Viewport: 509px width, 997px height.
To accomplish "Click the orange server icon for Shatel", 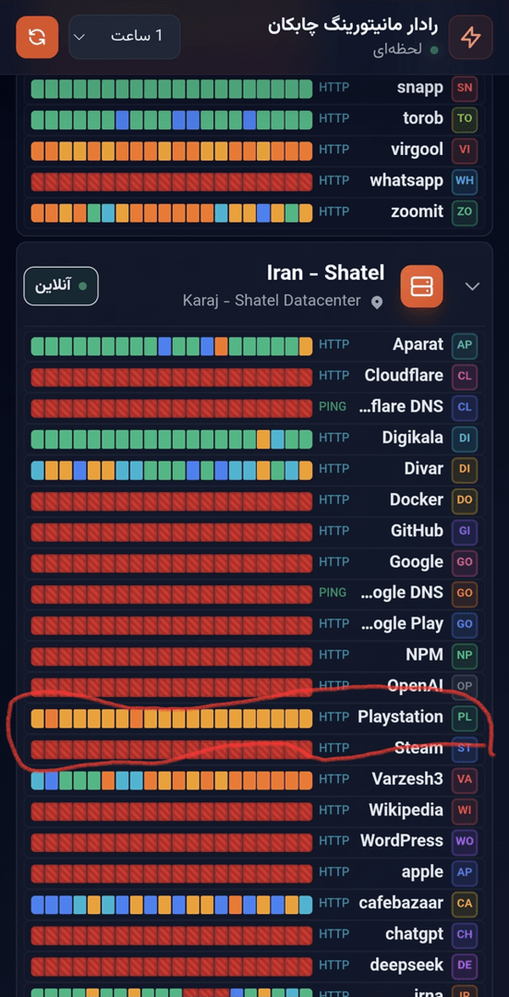I will pos(421,287).
